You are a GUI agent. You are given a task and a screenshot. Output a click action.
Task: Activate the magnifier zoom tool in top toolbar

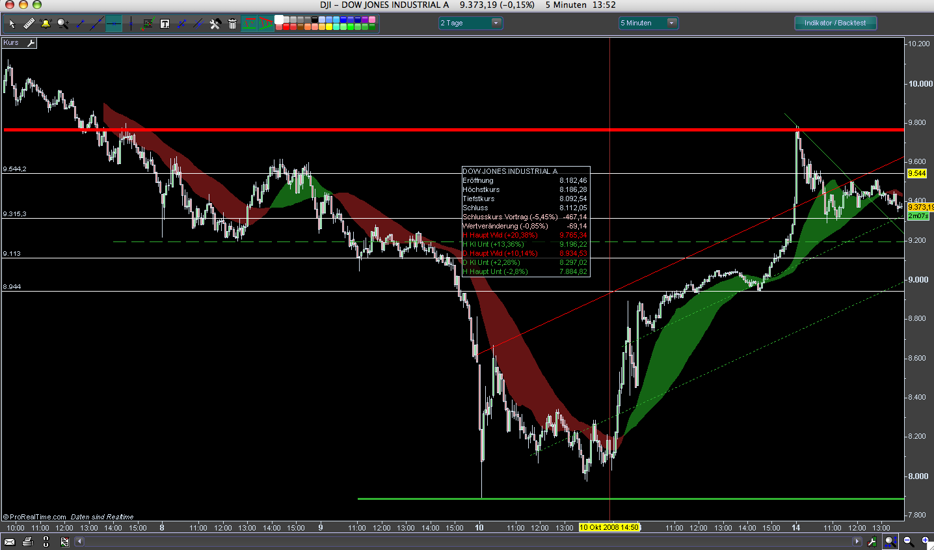(x=62, y=24)
